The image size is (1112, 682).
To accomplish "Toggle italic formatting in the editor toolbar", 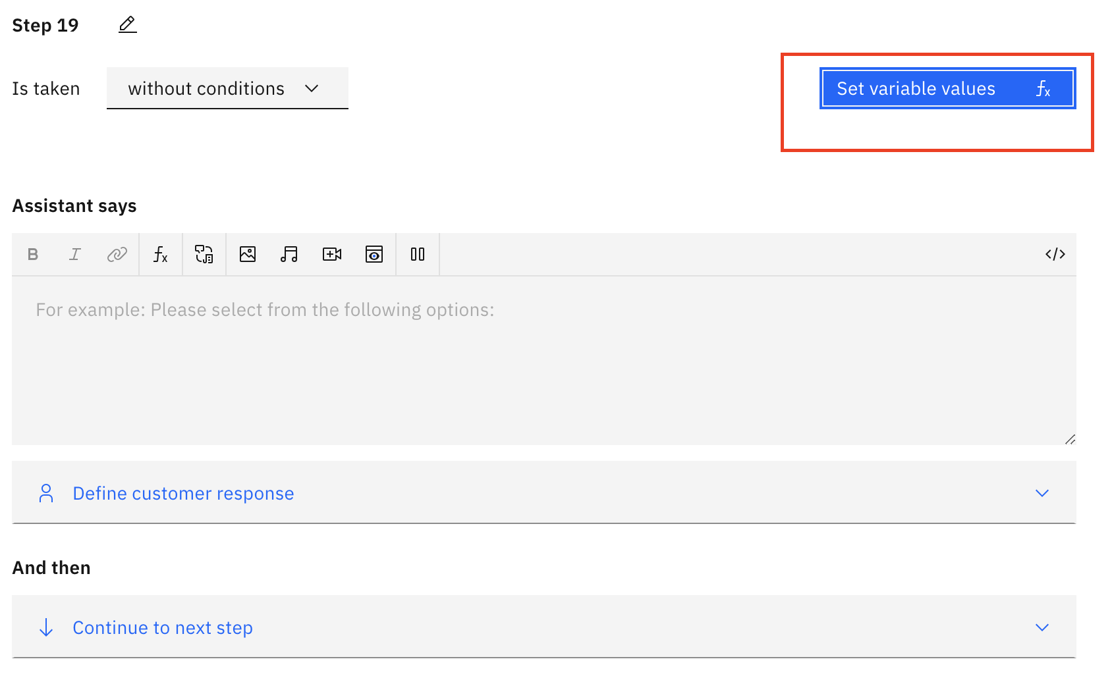I will [75, 254].
